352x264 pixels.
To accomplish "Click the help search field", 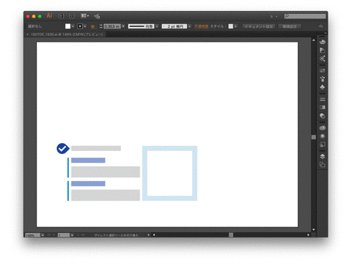I will click(305, 16).
